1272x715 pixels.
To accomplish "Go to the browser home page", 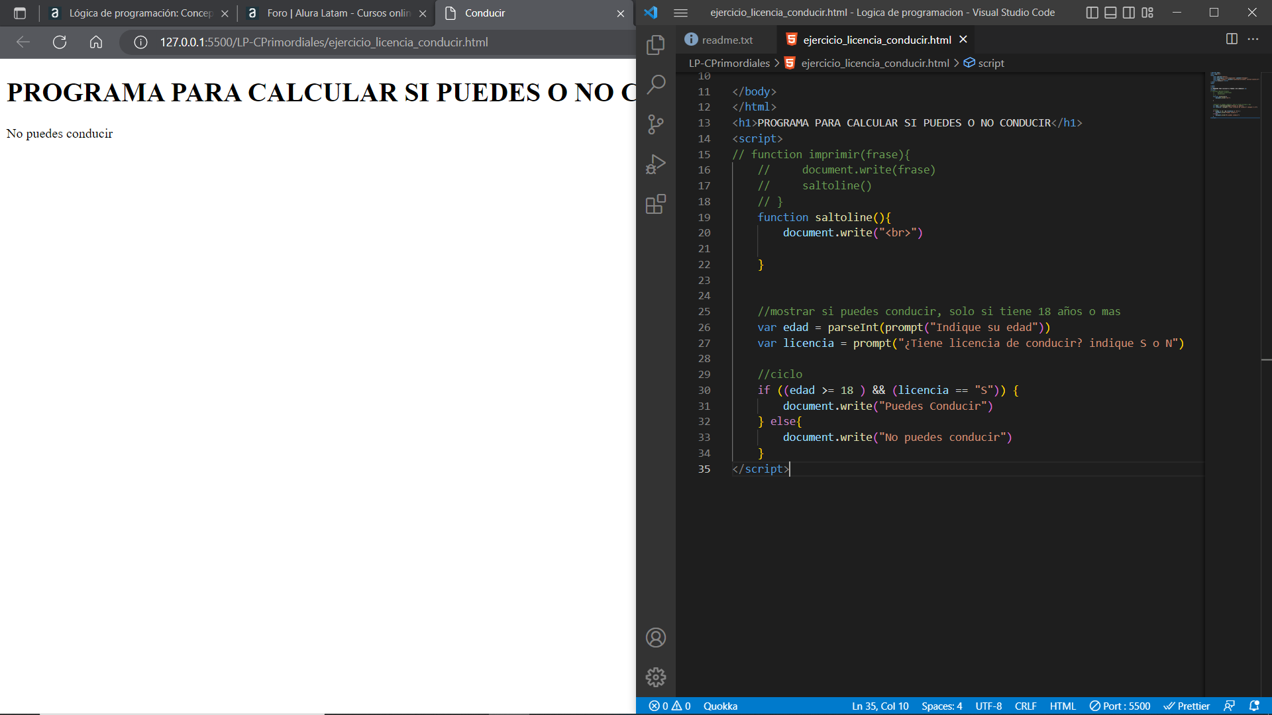I will point(96,42).
